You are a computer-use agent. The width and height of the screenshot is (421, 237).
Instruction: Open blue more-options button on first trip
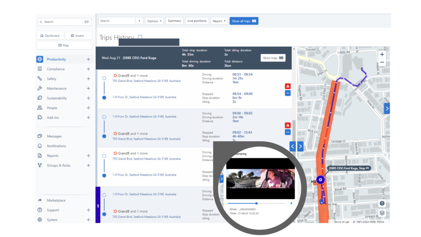click(288, 93)
